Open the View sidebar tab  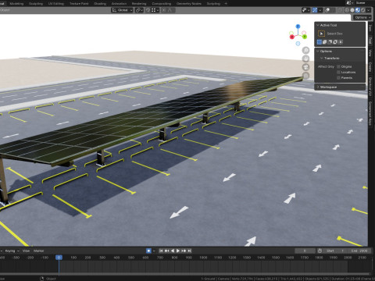click(370, 53)
